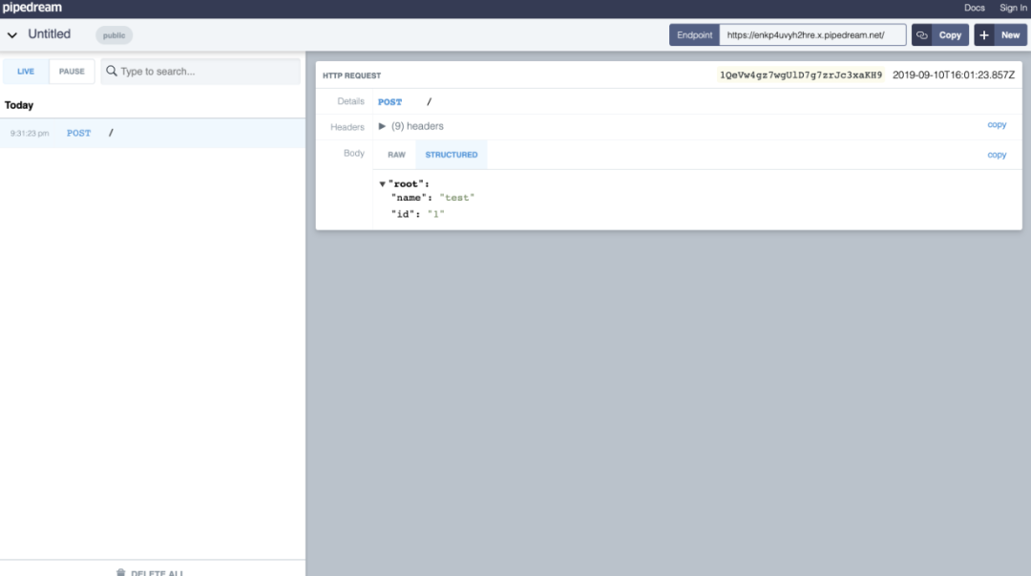1031x576 pixels.
Task: Expand the Untitled chevron dropdown
Action: [11, 35]
